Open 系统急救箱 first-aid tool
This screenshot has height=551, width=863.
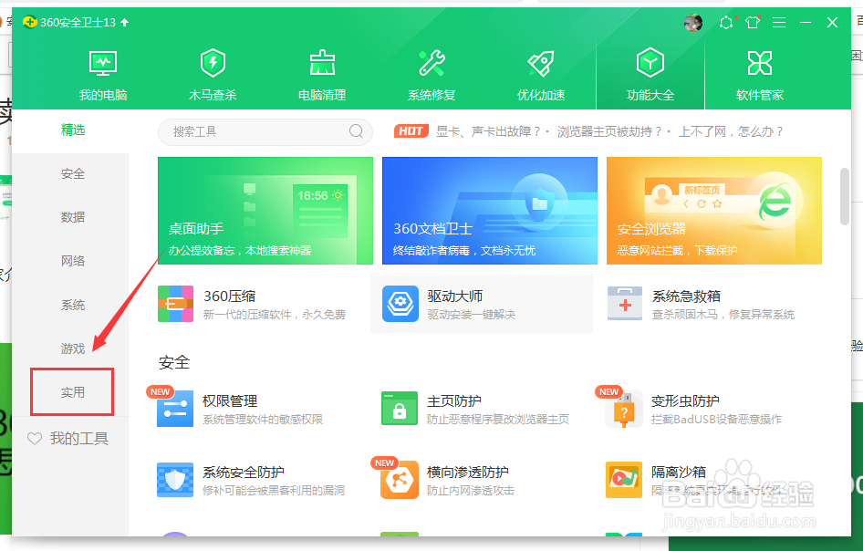click(701, 304)
